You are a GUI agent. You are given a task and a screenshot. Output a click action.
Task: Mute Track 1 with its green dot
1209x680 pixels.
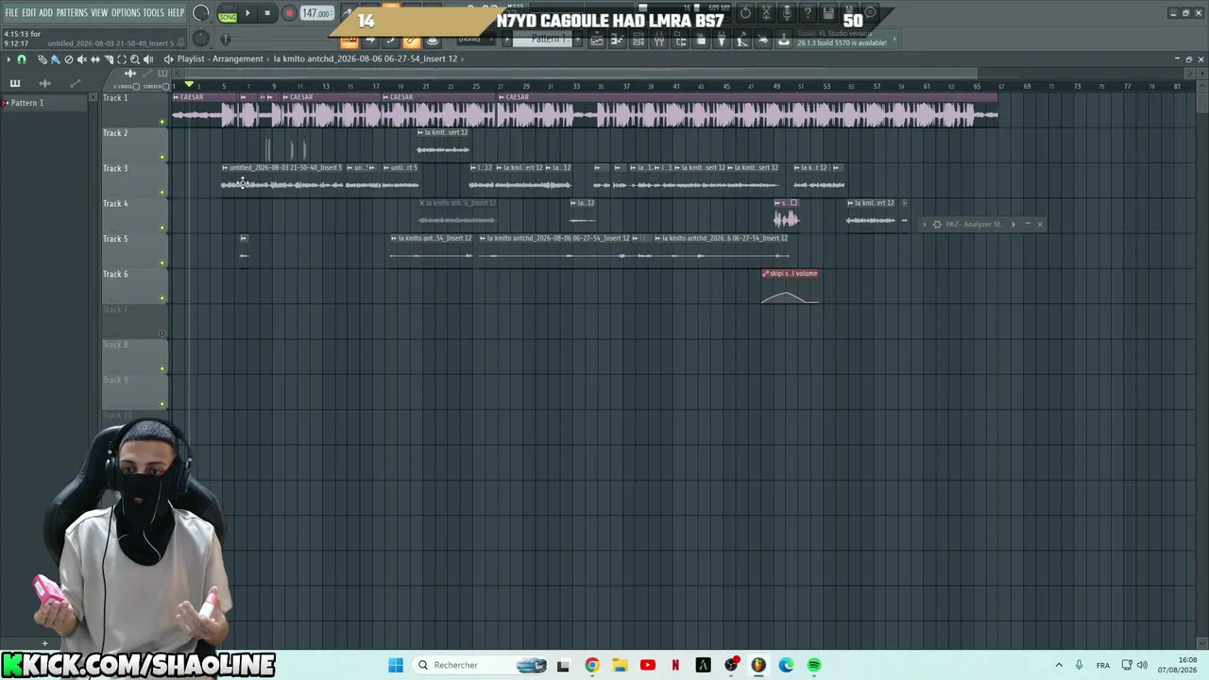[x=162, y=122]
